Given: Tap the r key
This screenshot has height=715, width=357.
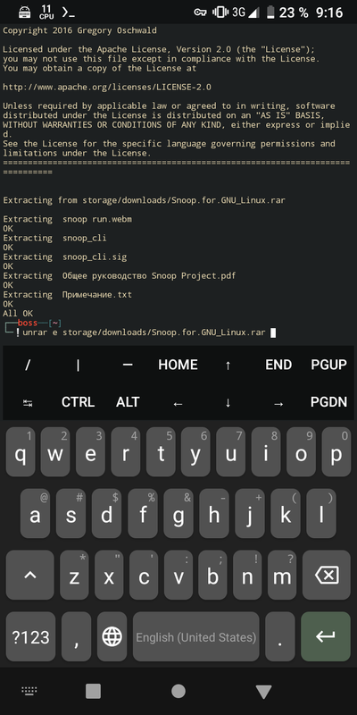Looking at the screenshot, I should coord(126,452).
